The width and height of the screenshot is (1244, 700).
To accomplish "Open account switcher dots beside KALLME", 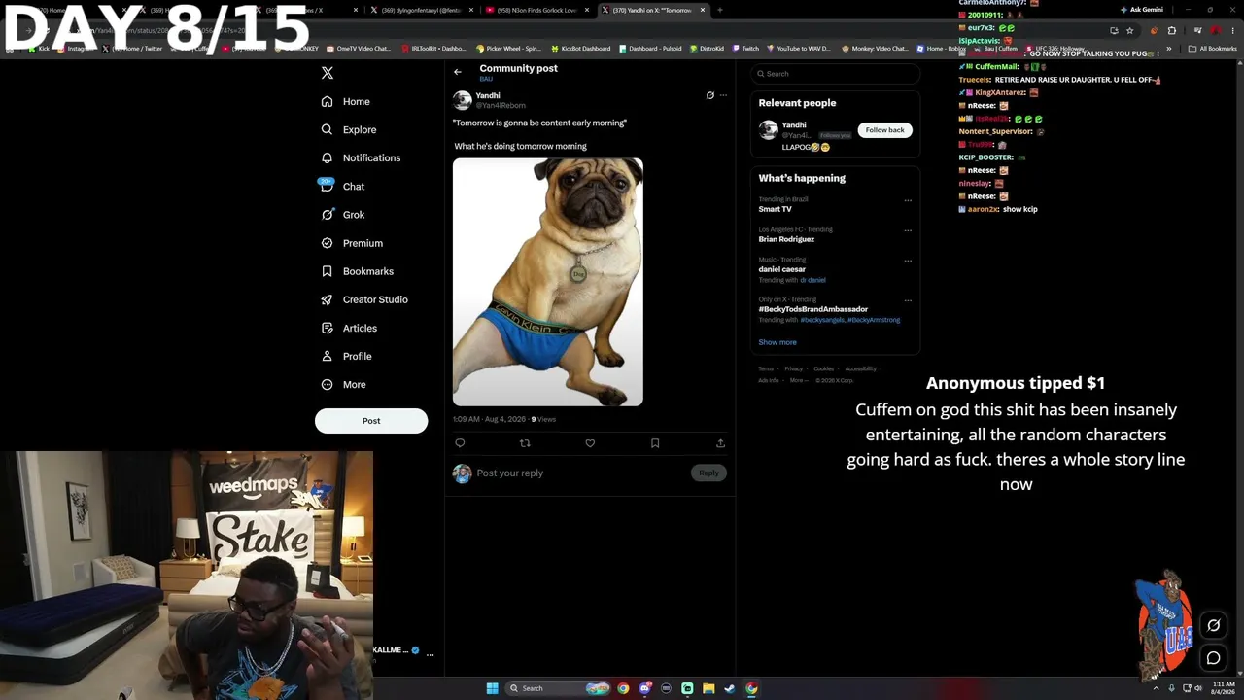I will click(430, 654).
